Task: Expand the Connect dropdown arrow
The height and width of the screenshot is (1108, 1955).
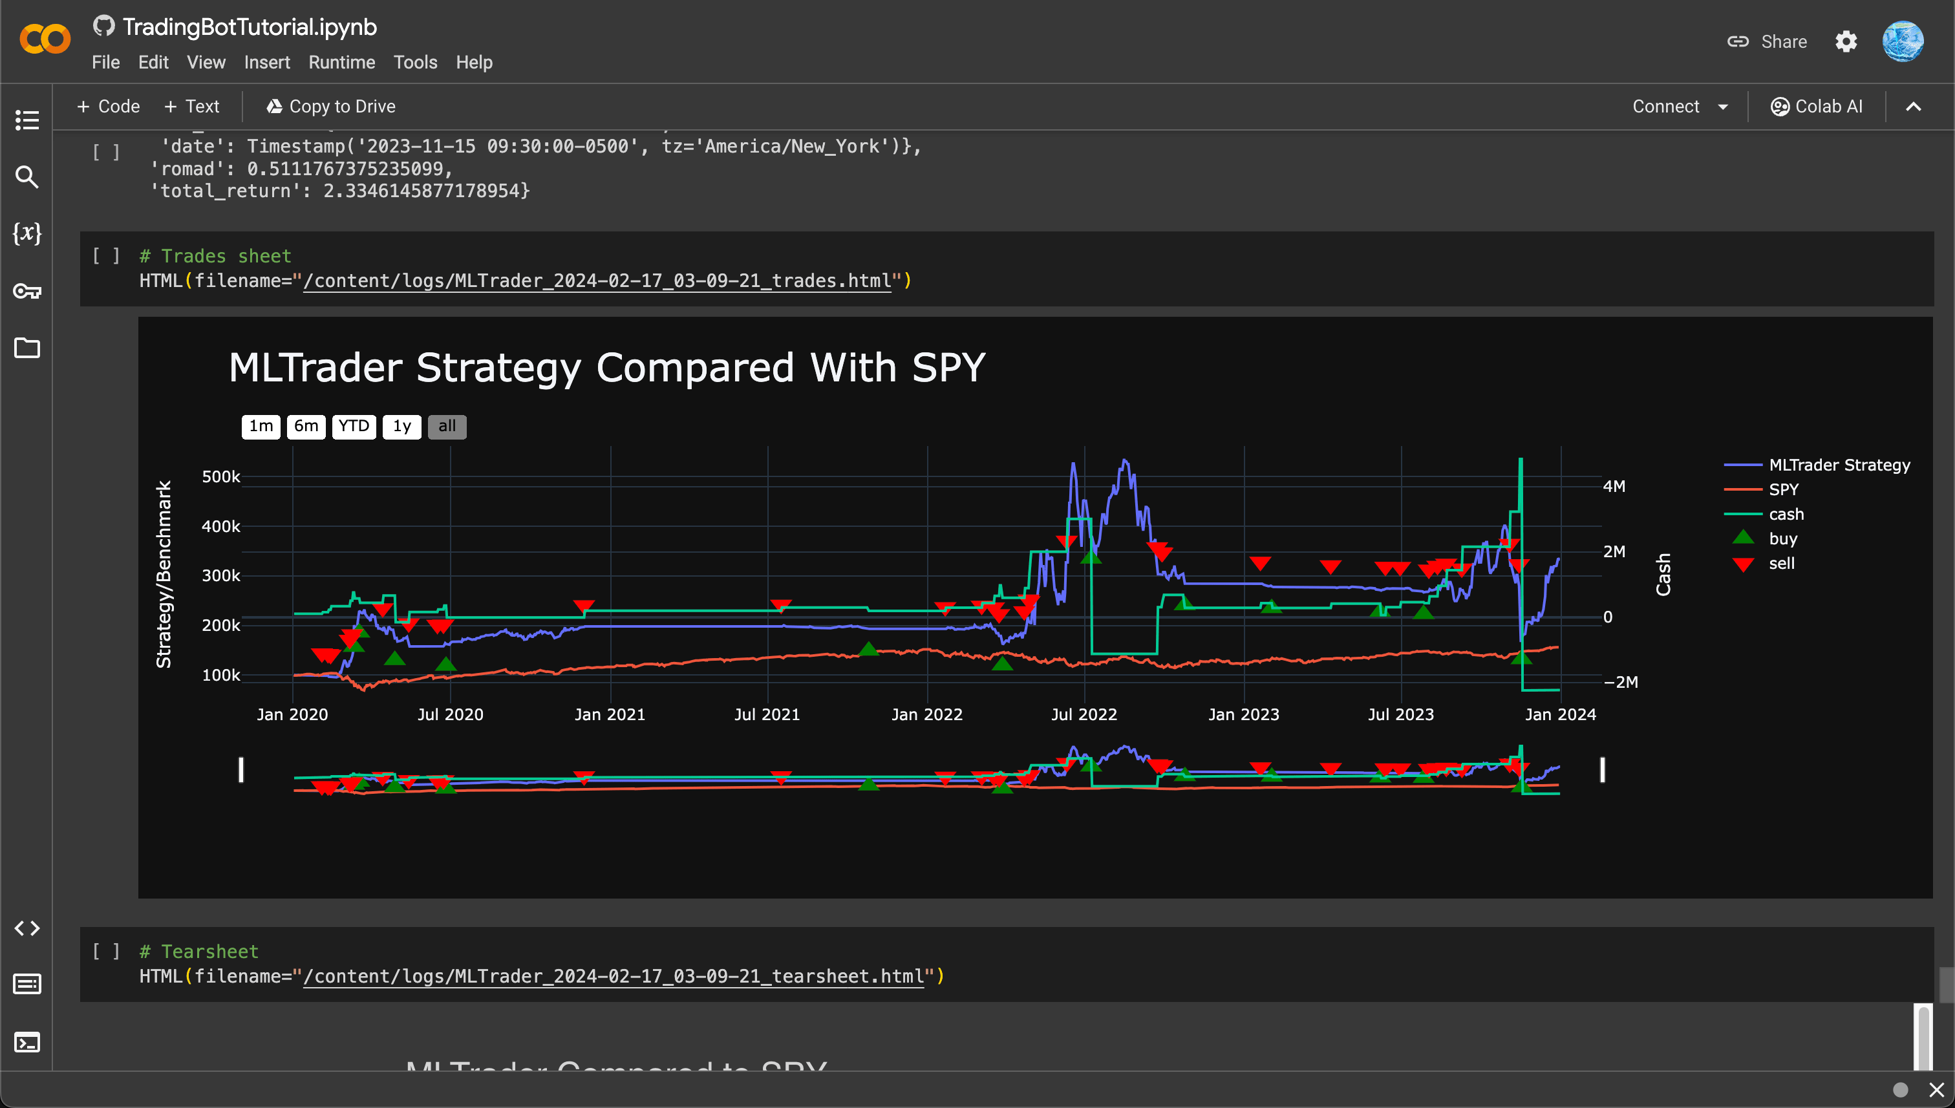Action: point(1723,107)
